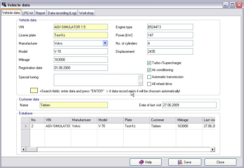Click the Help book icon
Image resolution: width=244 pixels, height=168 pixels.
point(141,162)
